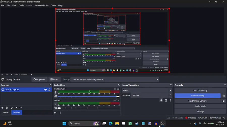The width and height of the screenshot is (227, 127).
Task: Click transition Duration 250 ms field
Action: pyautogui.click(x=150, y=96)
